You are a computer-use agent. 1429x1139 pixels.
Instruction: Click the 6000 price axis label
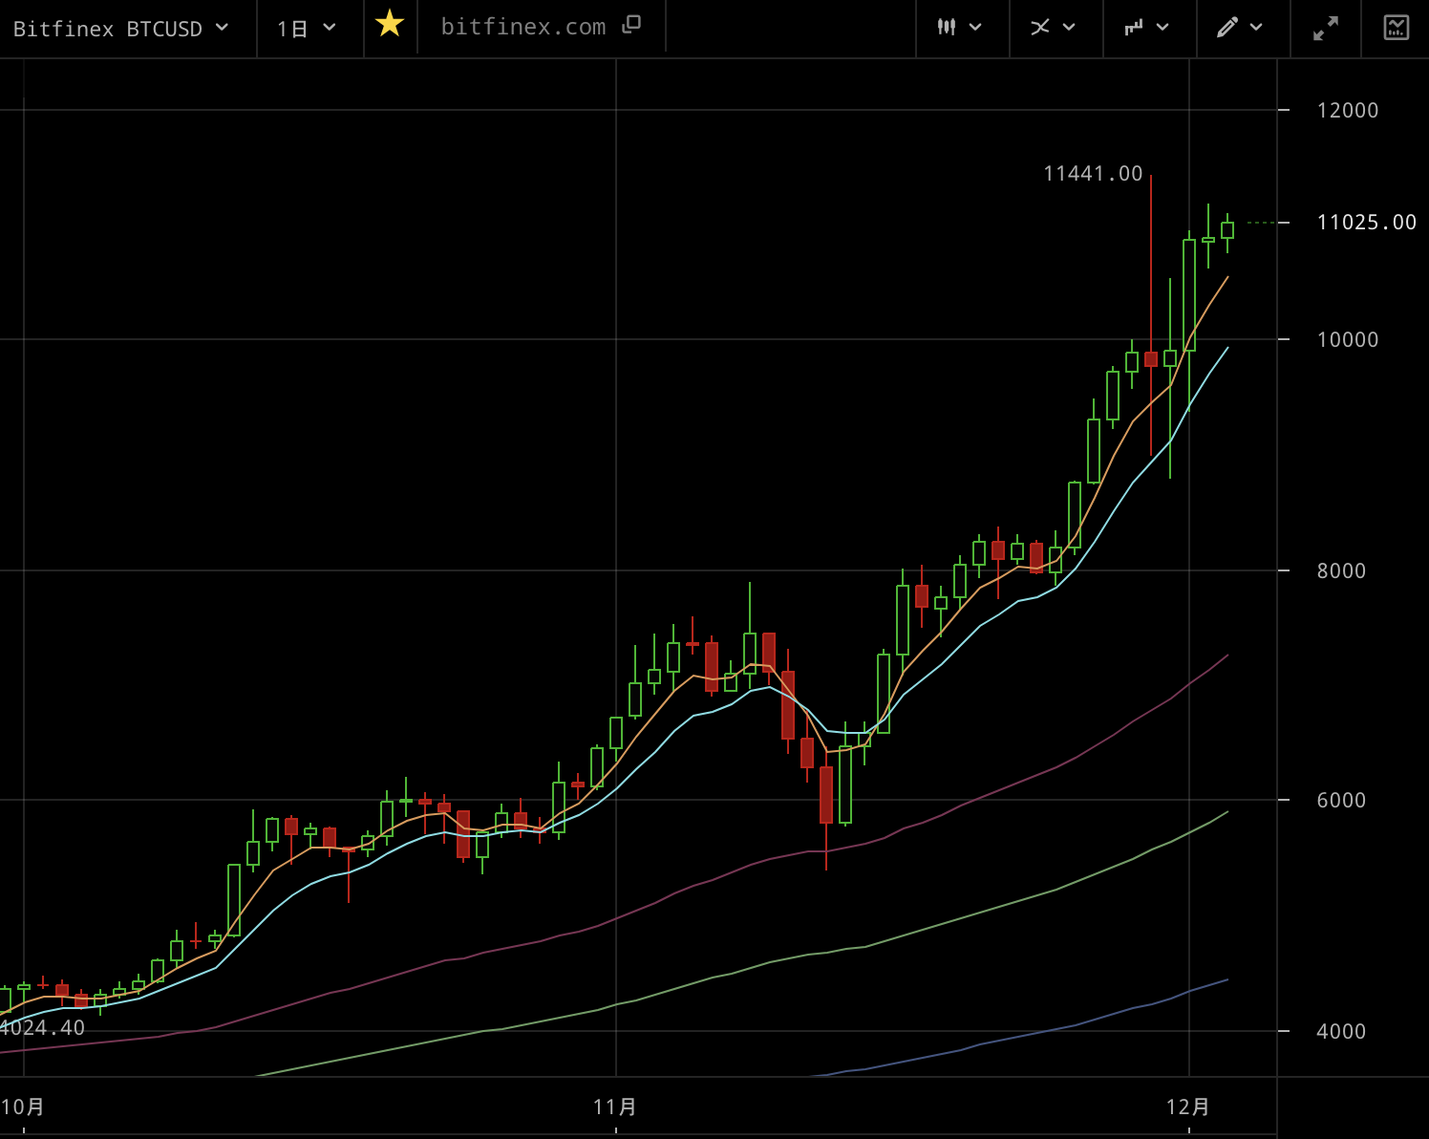1341,801
